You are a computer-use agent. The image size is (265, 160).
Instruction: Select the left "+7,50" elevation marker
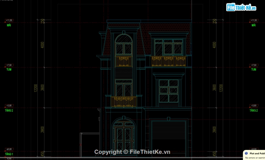point(9,65)
